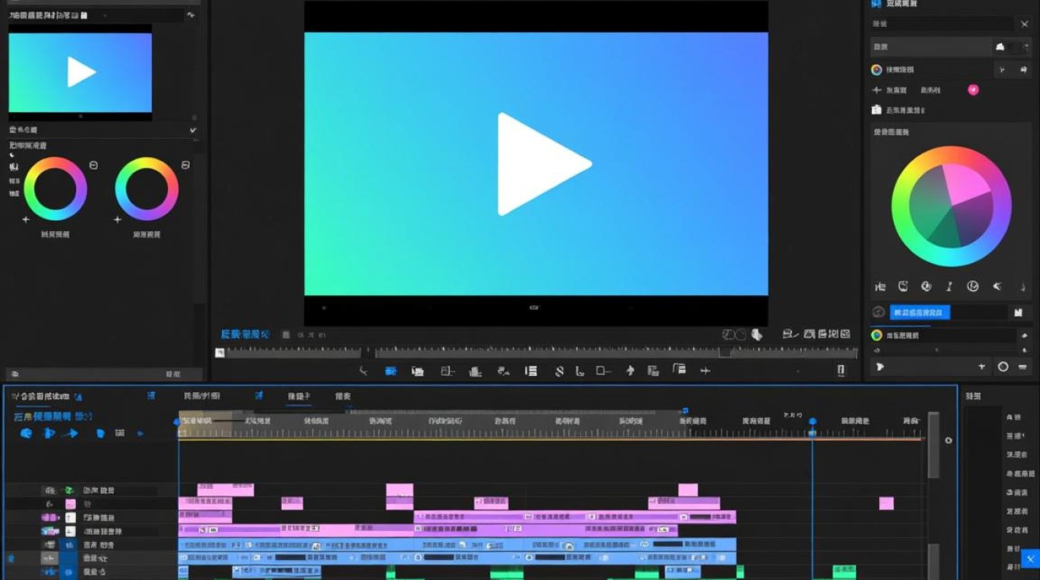The image size is (1040, 580).
Task: Click the flag icon at the right panel's bottom-left
Action: tap(879, 367)
